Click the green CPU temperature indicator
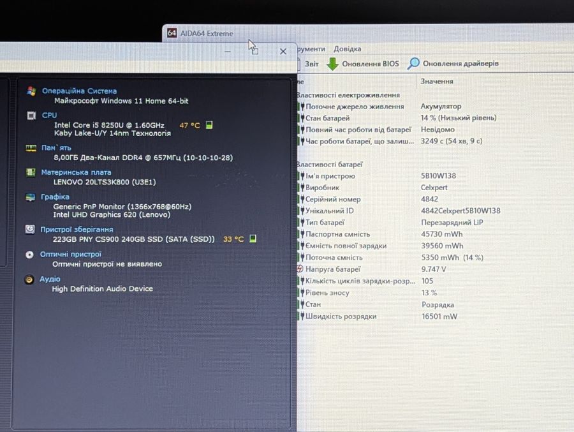The image size is (574, 432). point(209,125)
